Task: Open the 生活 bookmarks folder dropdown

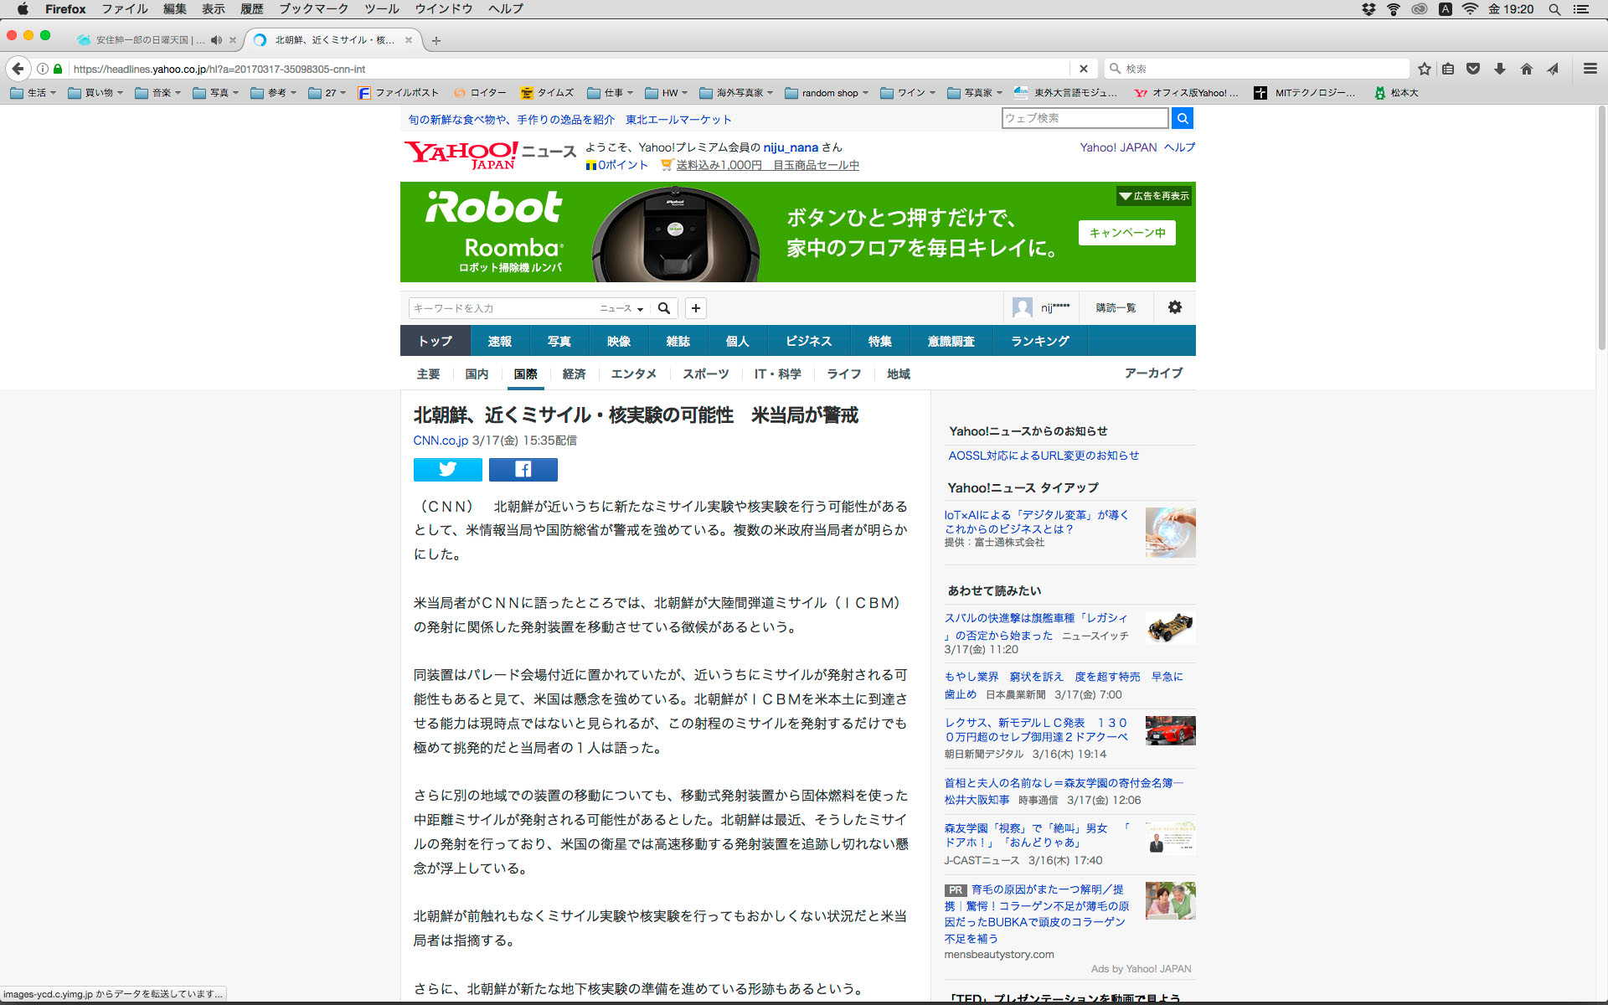Action: (x=33, y=93)
